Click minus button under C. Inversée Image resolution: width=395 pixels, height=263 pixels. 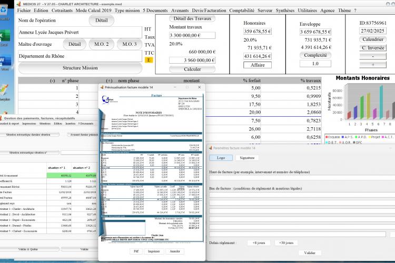coord(373,56)
